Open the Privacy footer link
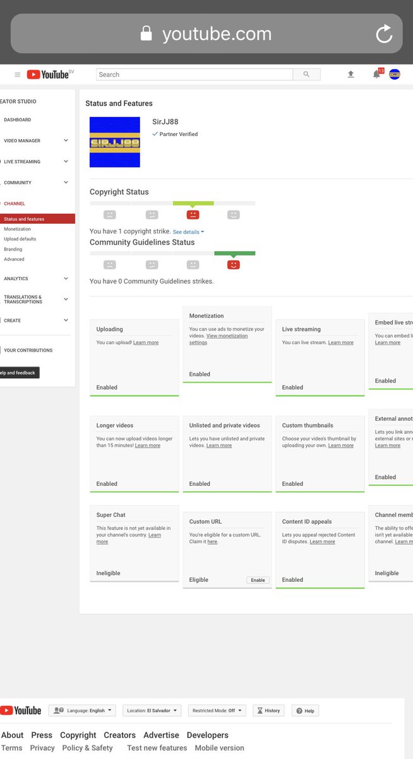 point(42,748)
